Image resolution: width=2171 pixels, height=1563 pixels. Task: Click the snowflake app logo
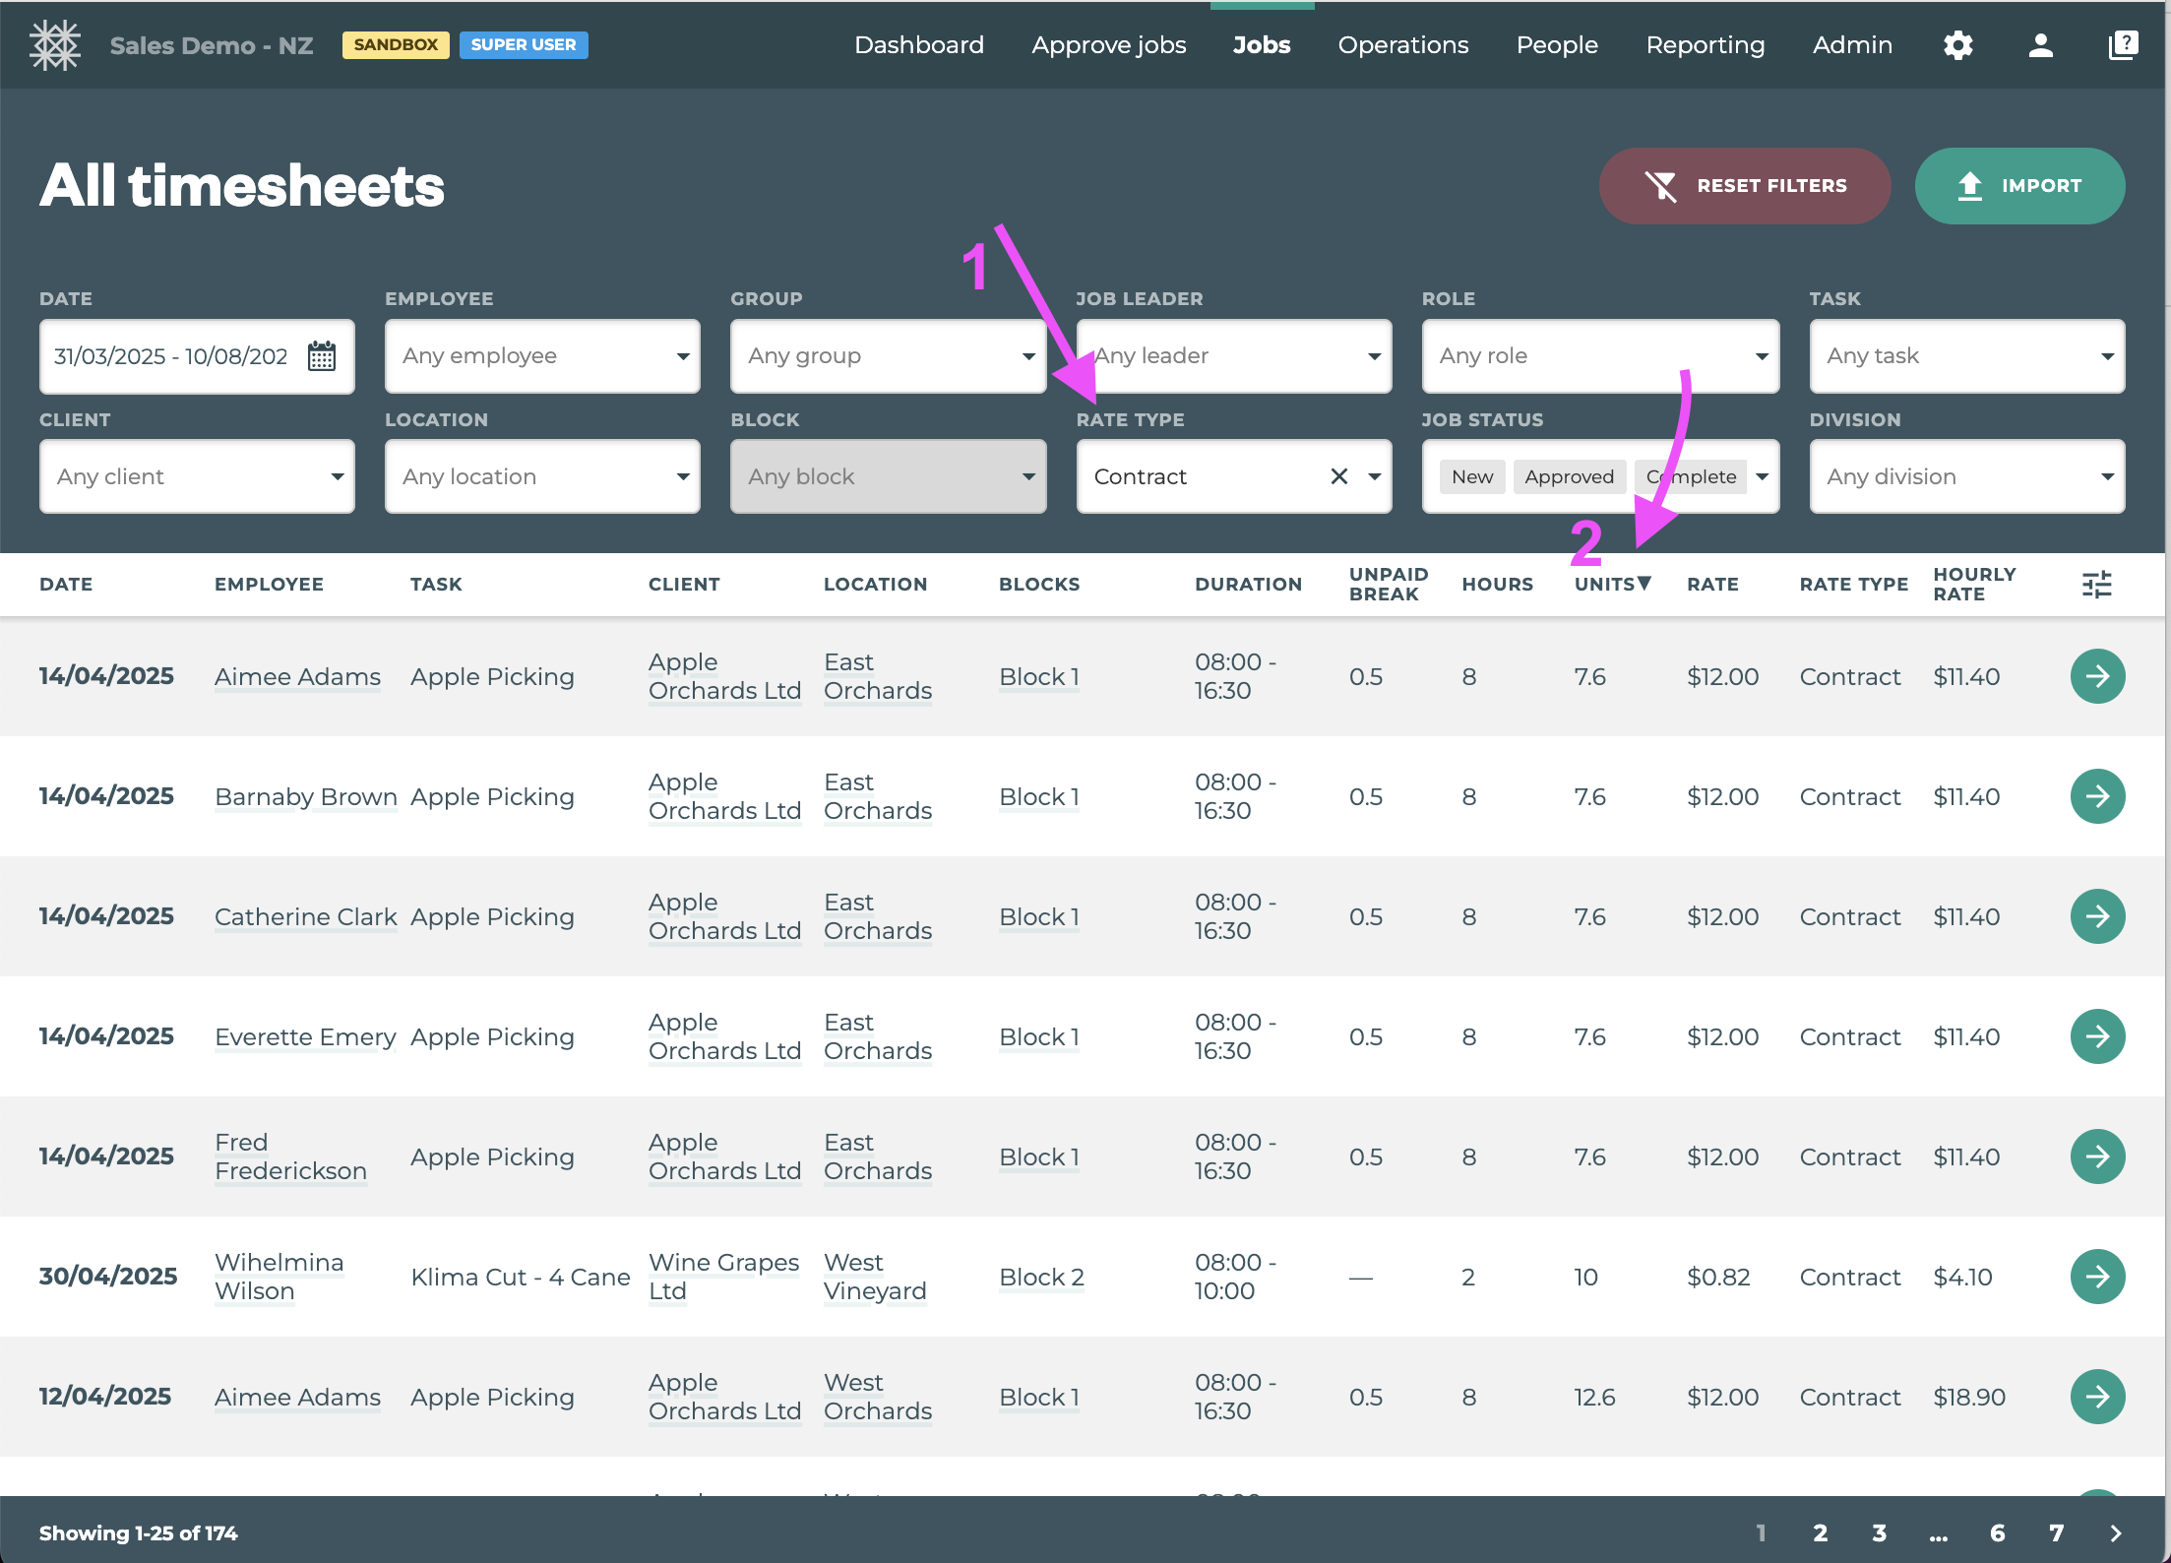click(55, 45)
